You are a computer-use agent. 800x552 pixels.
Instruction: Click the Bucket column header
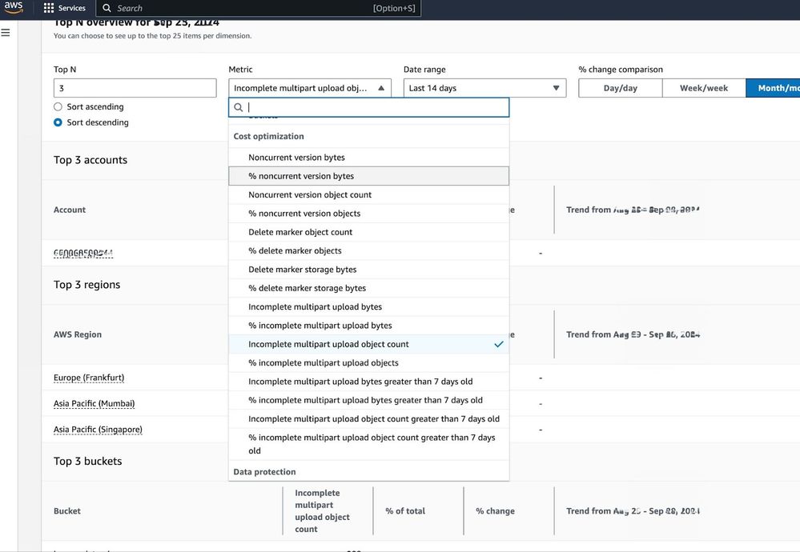[x=66, y=510]
